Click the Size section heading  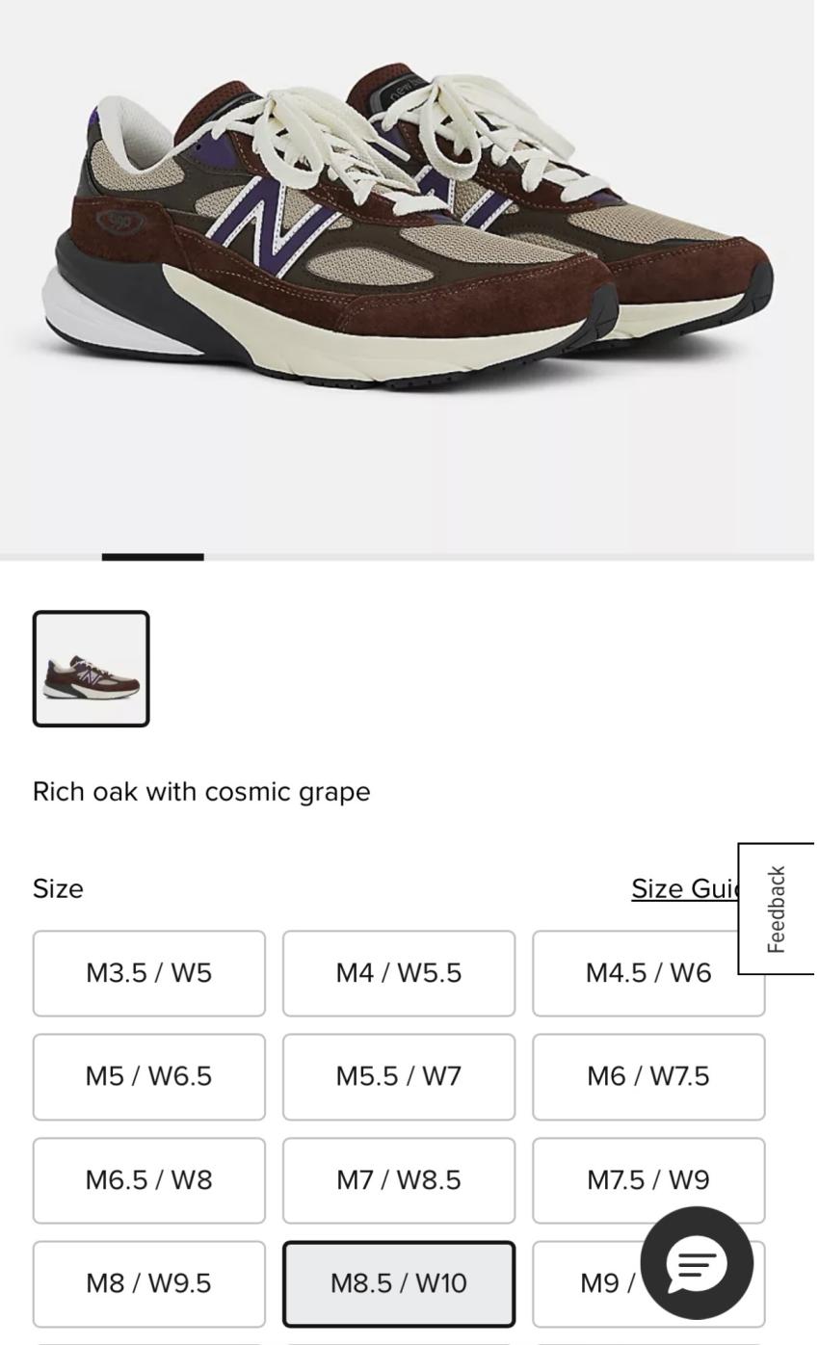click(x=58, y=888)
